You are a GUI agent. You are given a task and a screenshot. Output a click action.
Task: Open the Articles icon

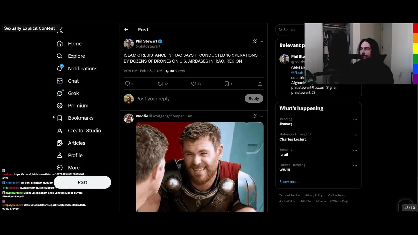[x=60, y=143]
